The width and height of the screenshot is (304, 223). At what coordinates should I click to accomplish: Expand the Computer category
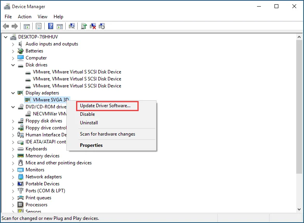pos(13,58)
